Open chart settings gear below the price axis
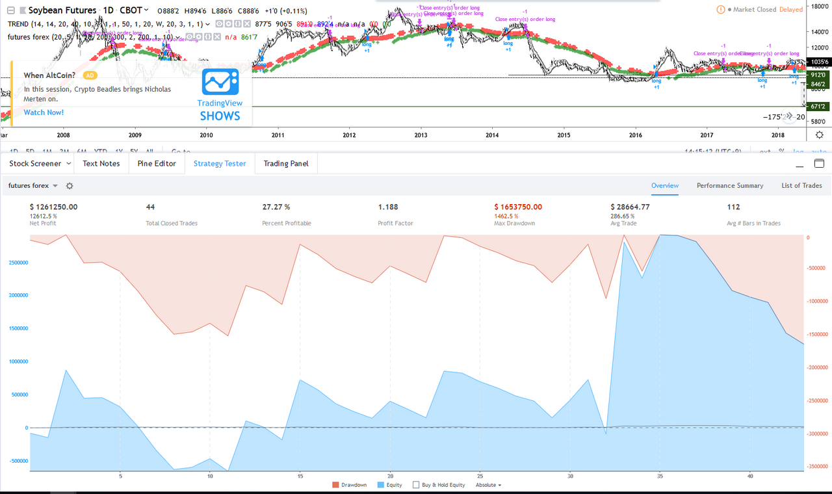Screen dimensions: 832x494 coord(818,135)
